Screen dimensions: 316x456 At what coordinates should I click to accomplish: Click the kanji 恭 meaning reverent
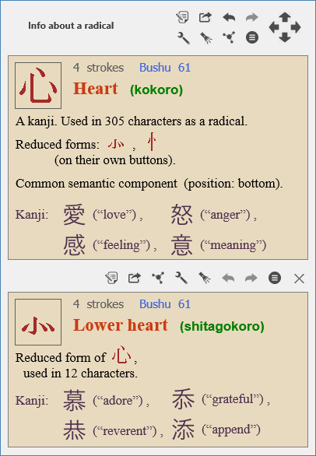tap(75, 430)
